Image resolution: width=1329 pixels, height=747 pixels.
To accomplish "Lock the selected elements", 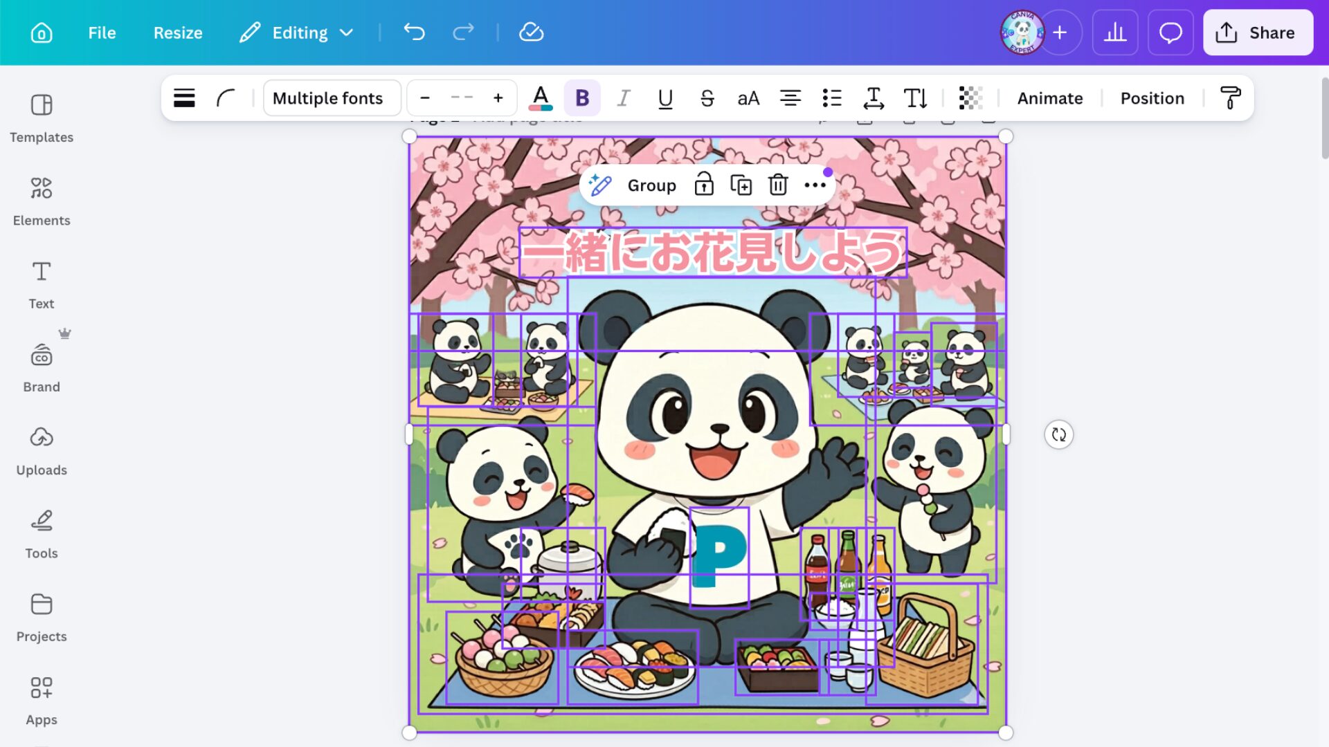I will click(704, 185).
